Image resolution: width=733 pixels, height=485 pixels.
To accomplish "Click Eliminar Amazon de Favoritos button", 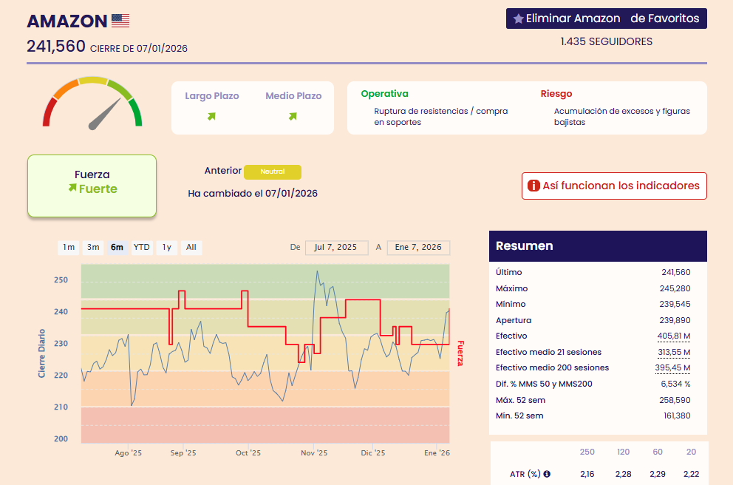I will 606,18.
